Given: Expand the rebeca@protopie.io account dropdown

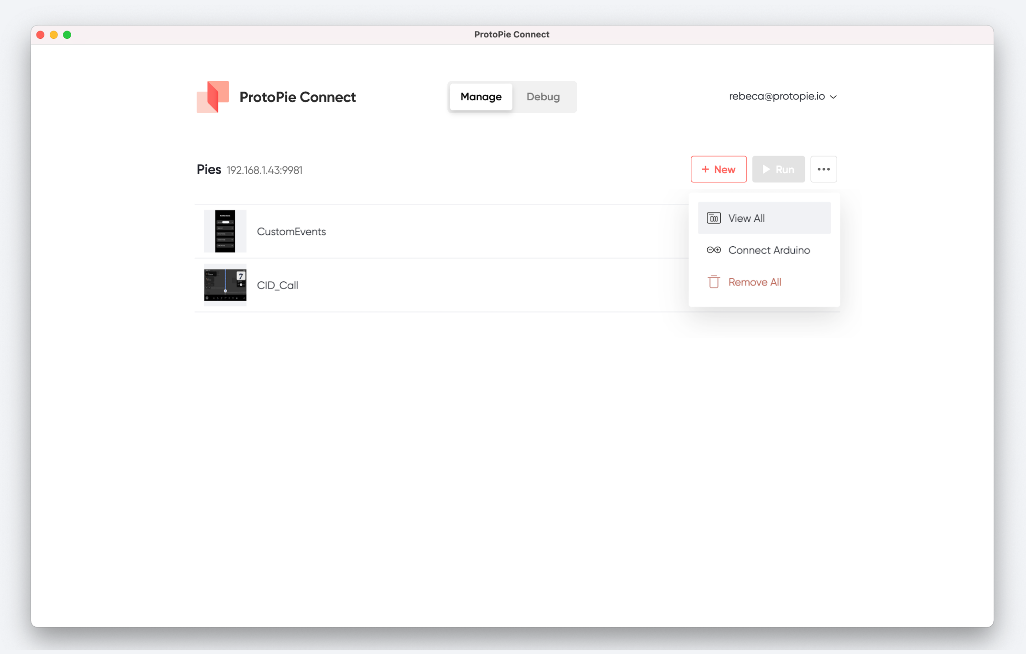Looking at the screenshot, I should [x=777, y=96].
